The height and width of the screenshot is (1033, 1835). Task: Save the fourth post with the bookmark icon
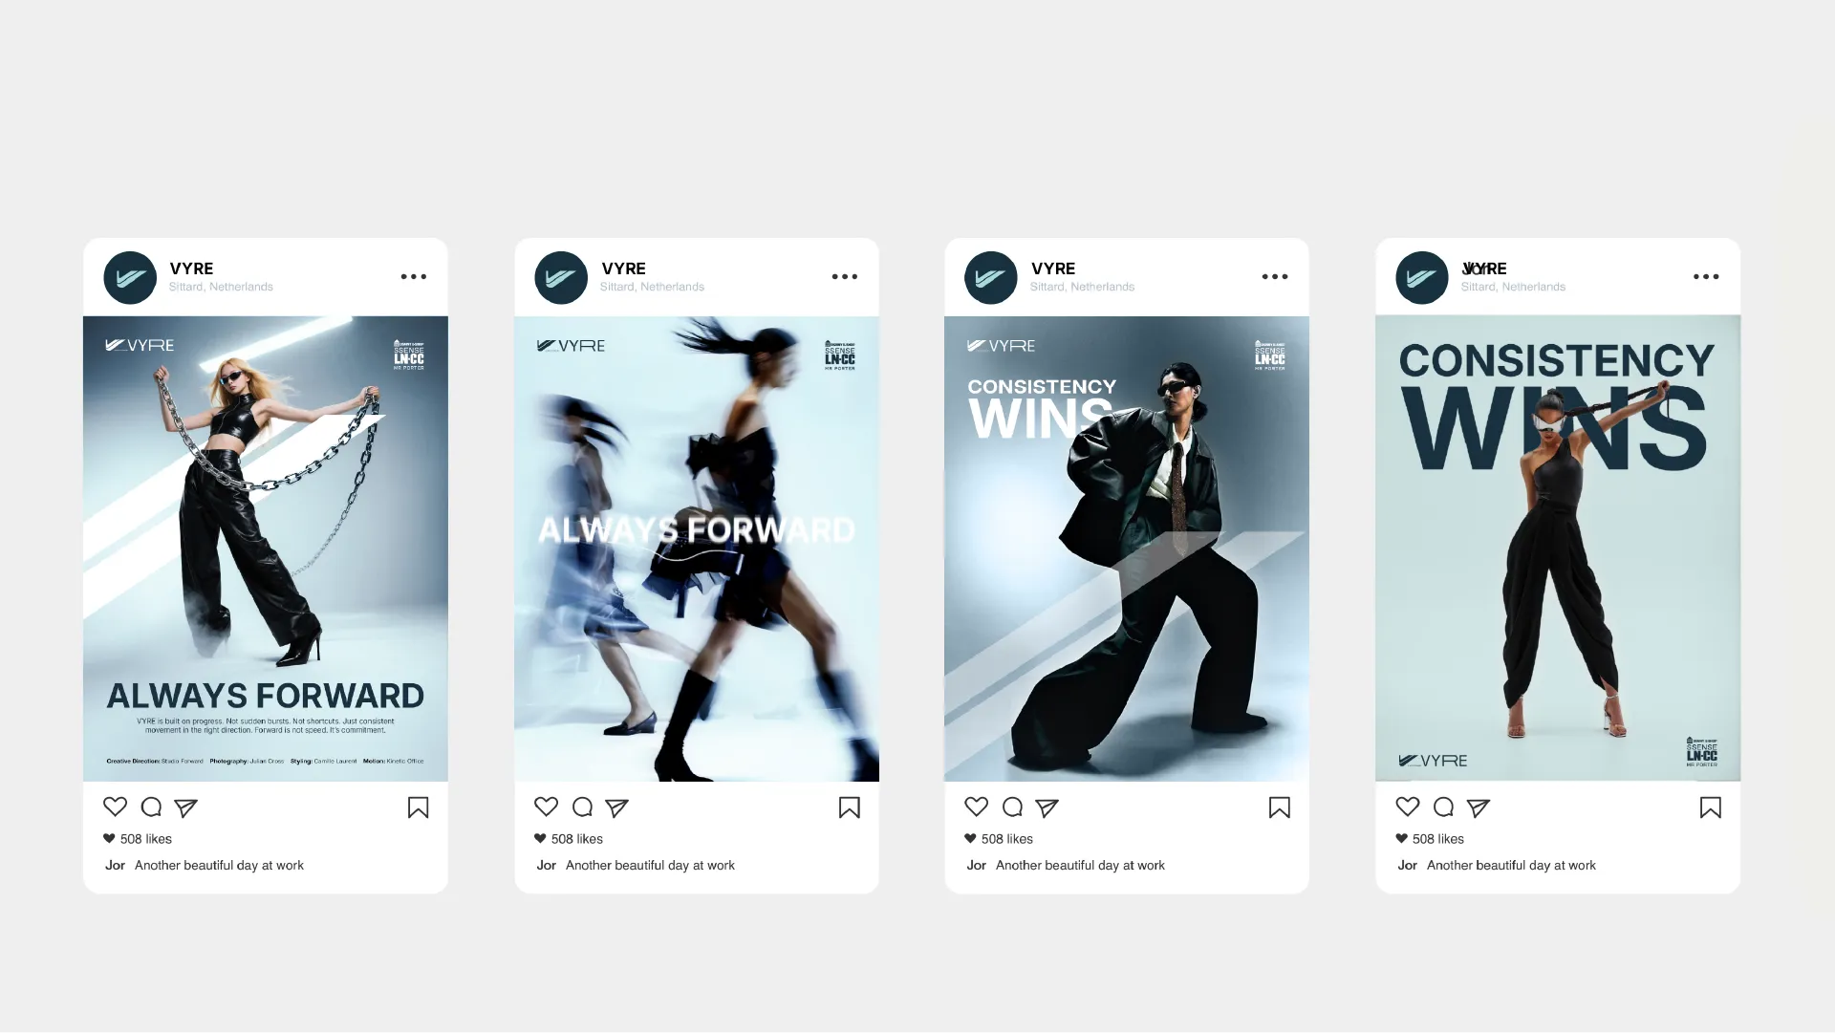point(1710,807)
